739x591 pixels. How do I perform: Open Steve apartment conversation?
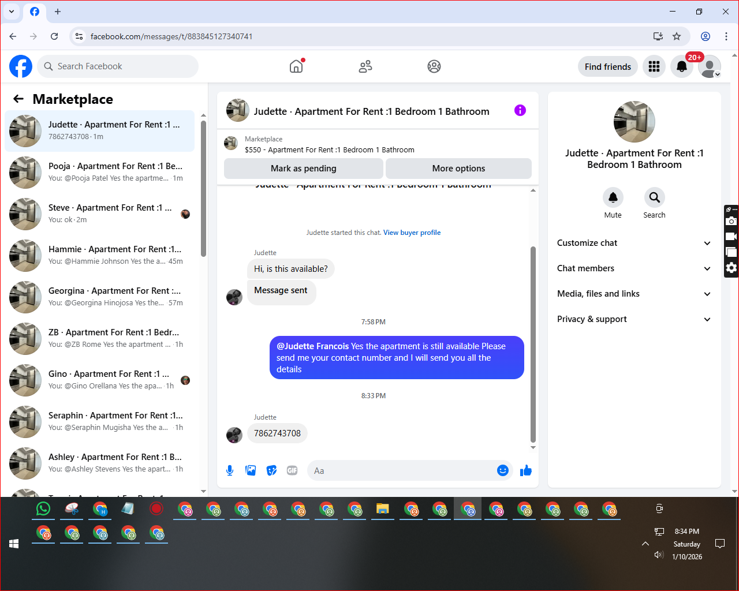click(x=100, y=214)
